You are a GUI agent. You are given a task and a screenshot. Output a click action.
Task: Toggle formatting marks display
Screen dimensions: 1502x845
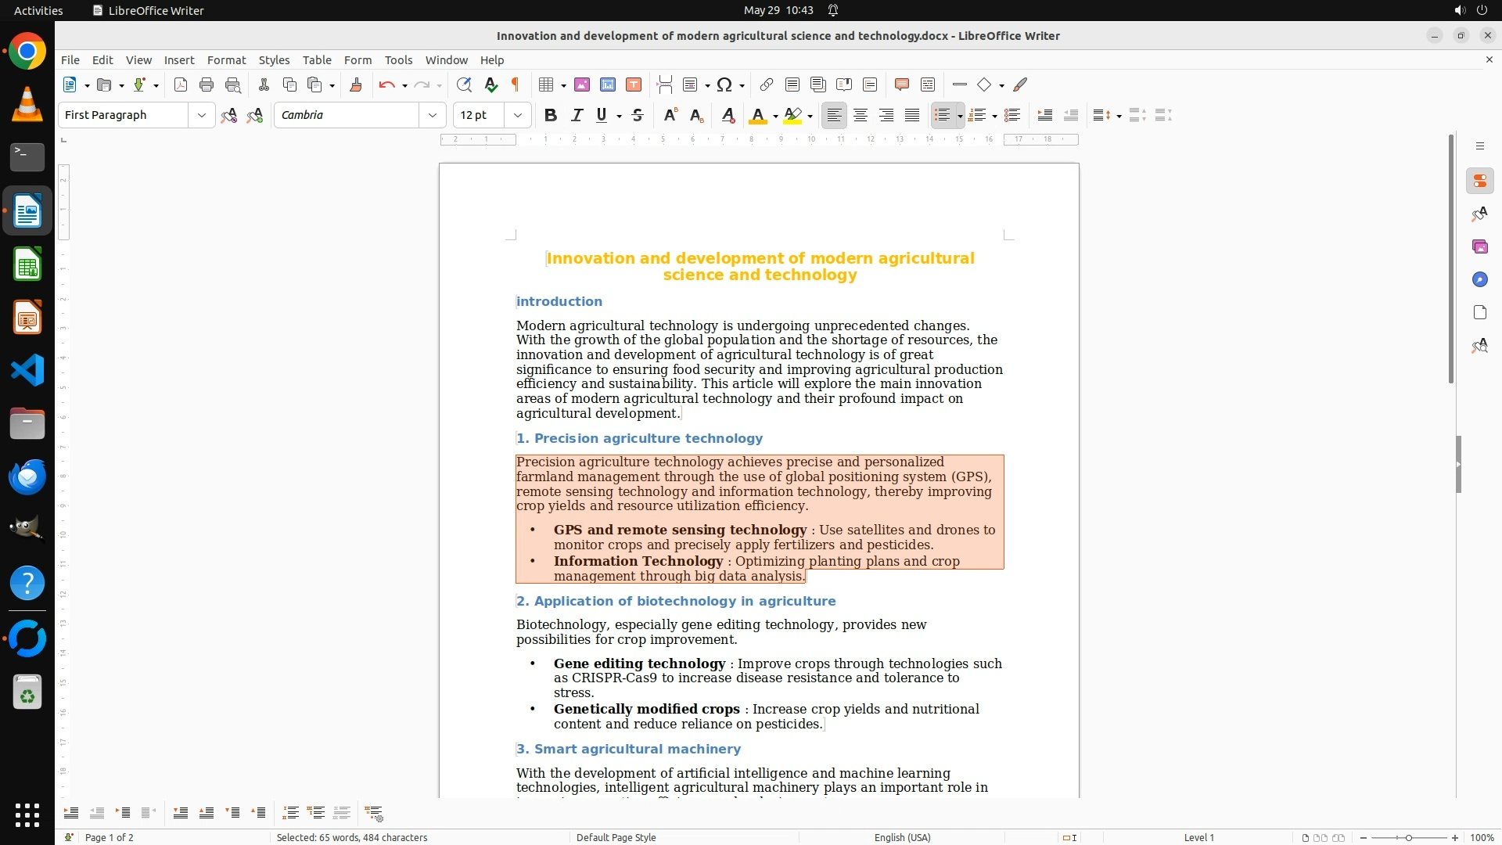coord(516,84)
